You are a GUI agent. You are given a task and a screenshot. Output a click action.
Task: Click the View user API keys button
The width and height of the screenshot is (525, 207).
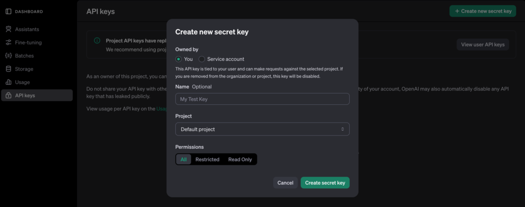(482, 44)
